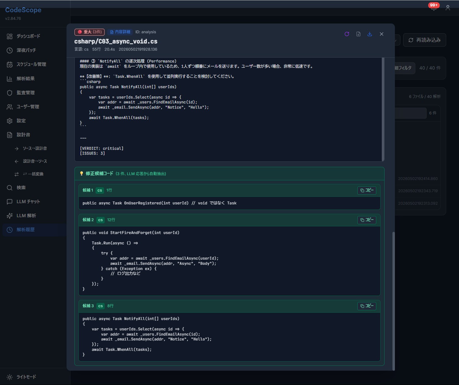
Task: Click the cs language tag of 候補 3
Action: click(x=100, y=306)
